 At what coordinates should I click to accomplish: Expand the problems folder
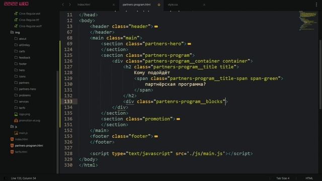pyautogui.click(x=25, y=96)
